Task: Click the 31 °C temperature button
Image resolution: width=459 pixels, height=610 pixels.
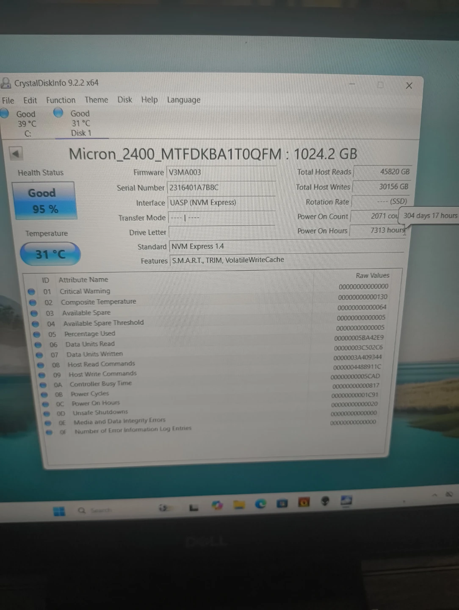Action: pos(50,254)
